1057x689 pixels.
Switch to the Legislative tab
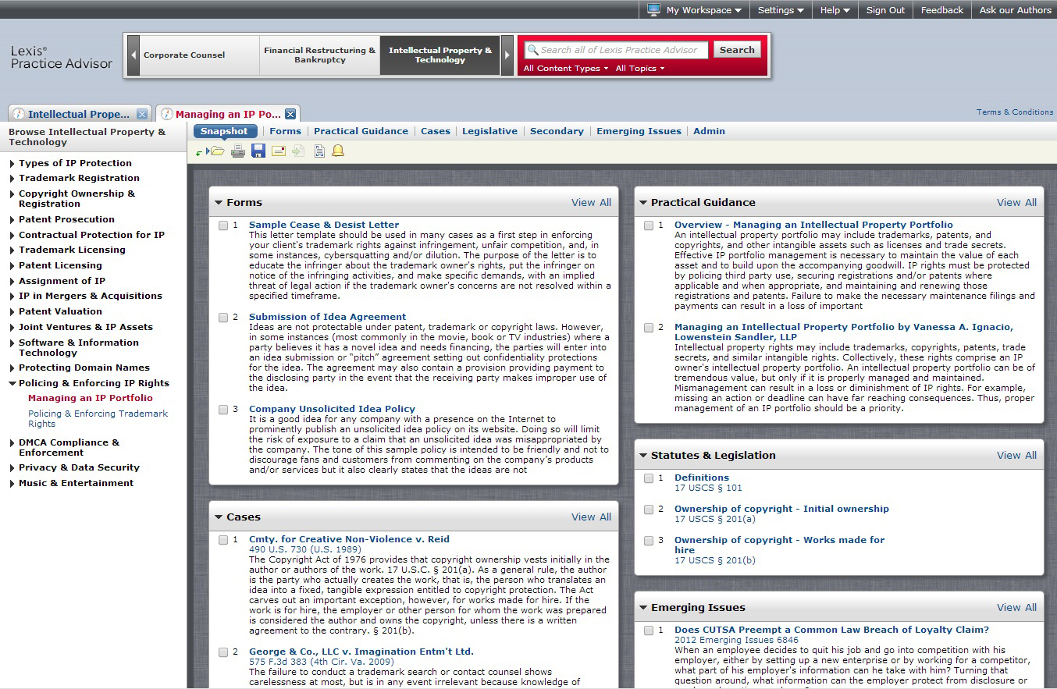489,131
